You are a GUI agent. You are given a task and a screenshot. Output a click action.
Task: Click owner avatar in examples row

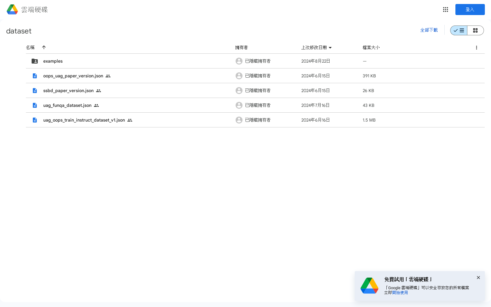[x=239, y=61]
